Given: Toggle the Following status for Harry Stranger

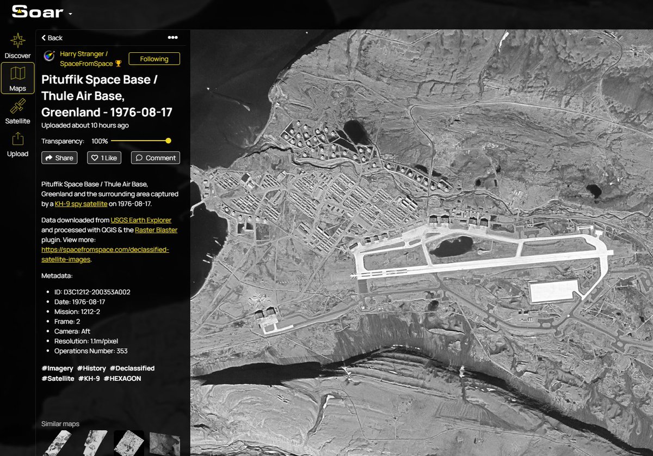Looking at the screenshot, I should [154, 58].
